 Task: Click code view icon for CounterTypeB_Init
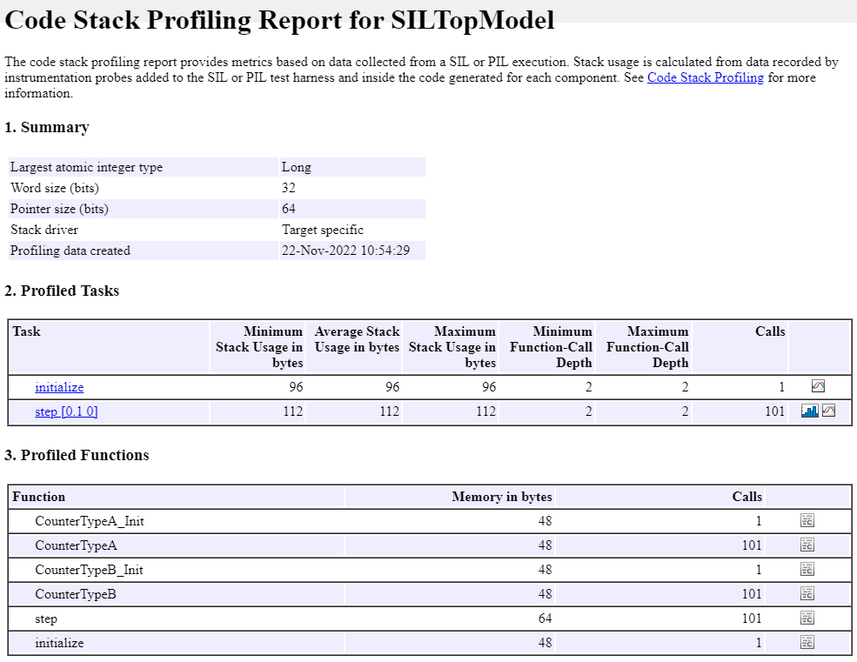click(807, 570)
